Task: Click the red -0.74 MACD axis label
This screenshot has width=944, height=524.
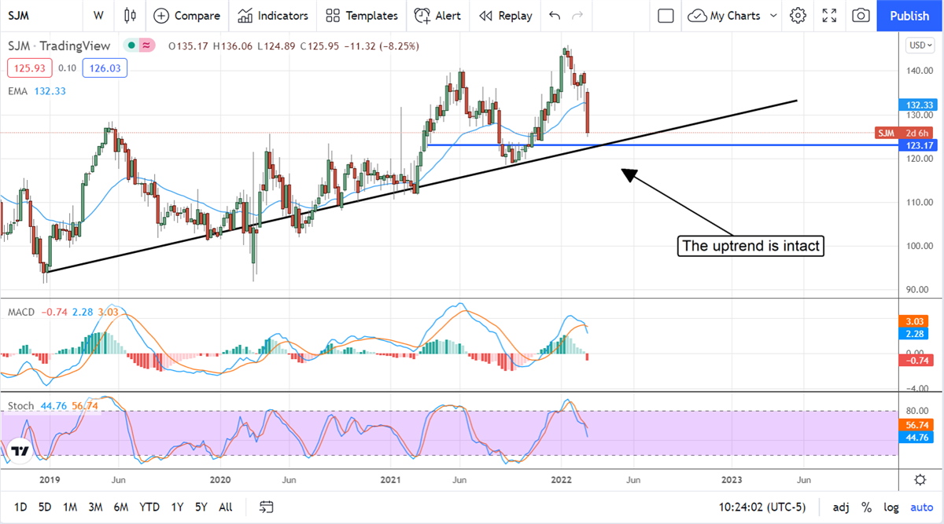Action: click(x=916, y=359)
